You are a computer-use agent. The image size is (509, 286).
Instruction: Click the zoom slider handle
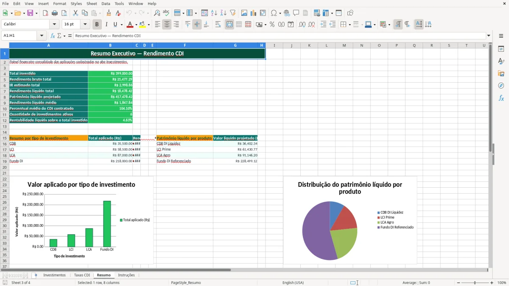pos(475,283)
